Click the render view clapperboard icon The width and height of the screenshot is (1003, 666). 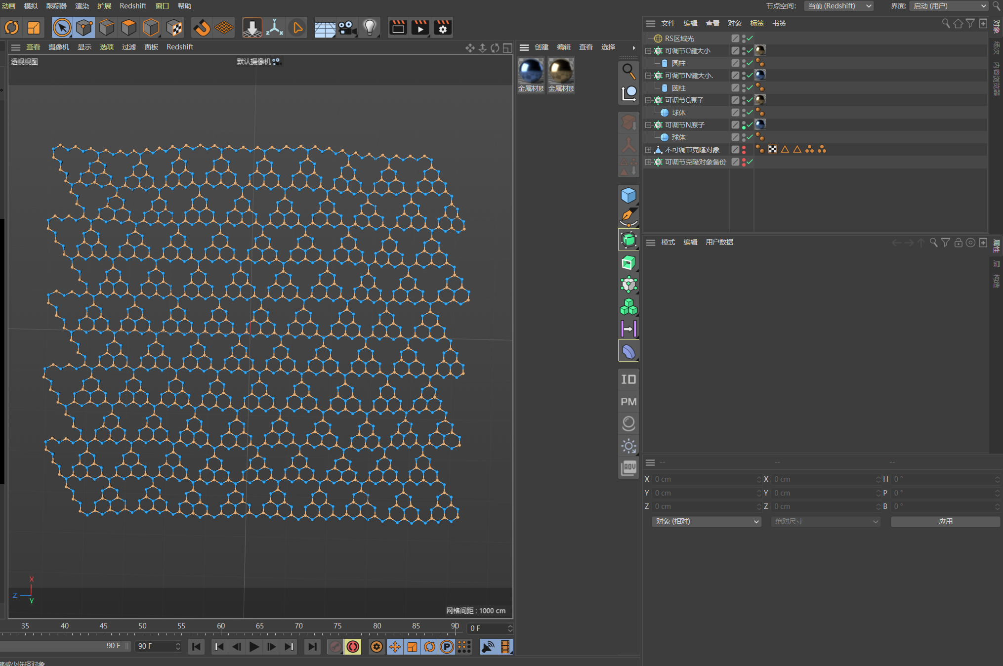(x=398, y=28)
